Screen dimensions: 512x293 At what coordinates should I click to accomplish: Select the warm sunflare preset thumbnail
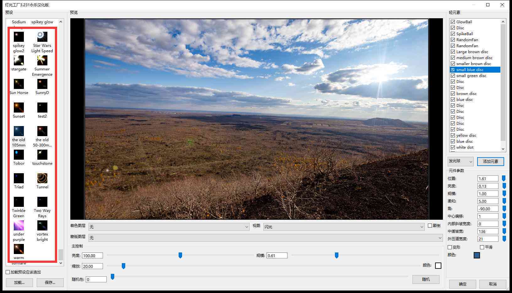tap(19, 249)
